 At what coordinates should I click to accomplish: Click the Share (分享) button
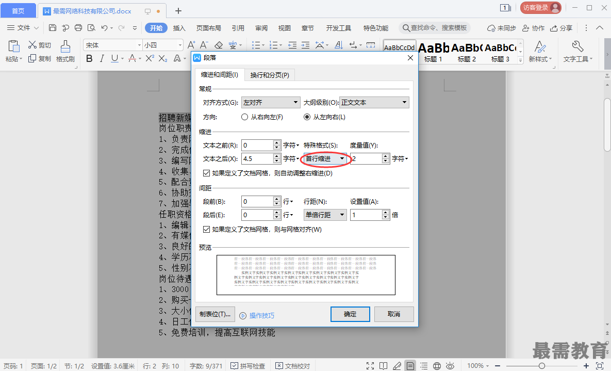point(561,28)
